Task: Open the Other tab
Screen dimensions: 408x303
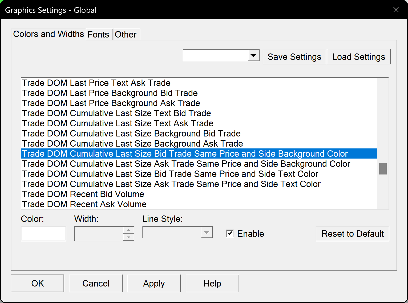Action: [x=126, y=35]
